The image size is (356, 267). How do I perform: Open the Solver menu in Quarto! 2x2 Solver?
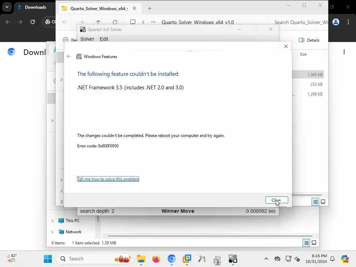tap(87, 39)
